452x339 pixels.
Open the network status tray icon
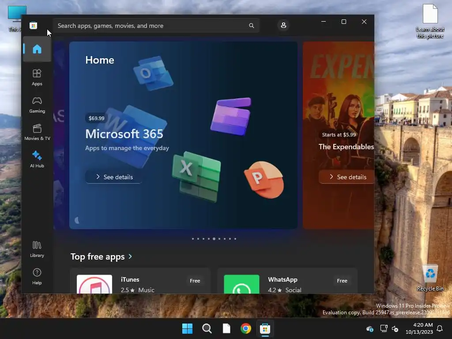384,328
